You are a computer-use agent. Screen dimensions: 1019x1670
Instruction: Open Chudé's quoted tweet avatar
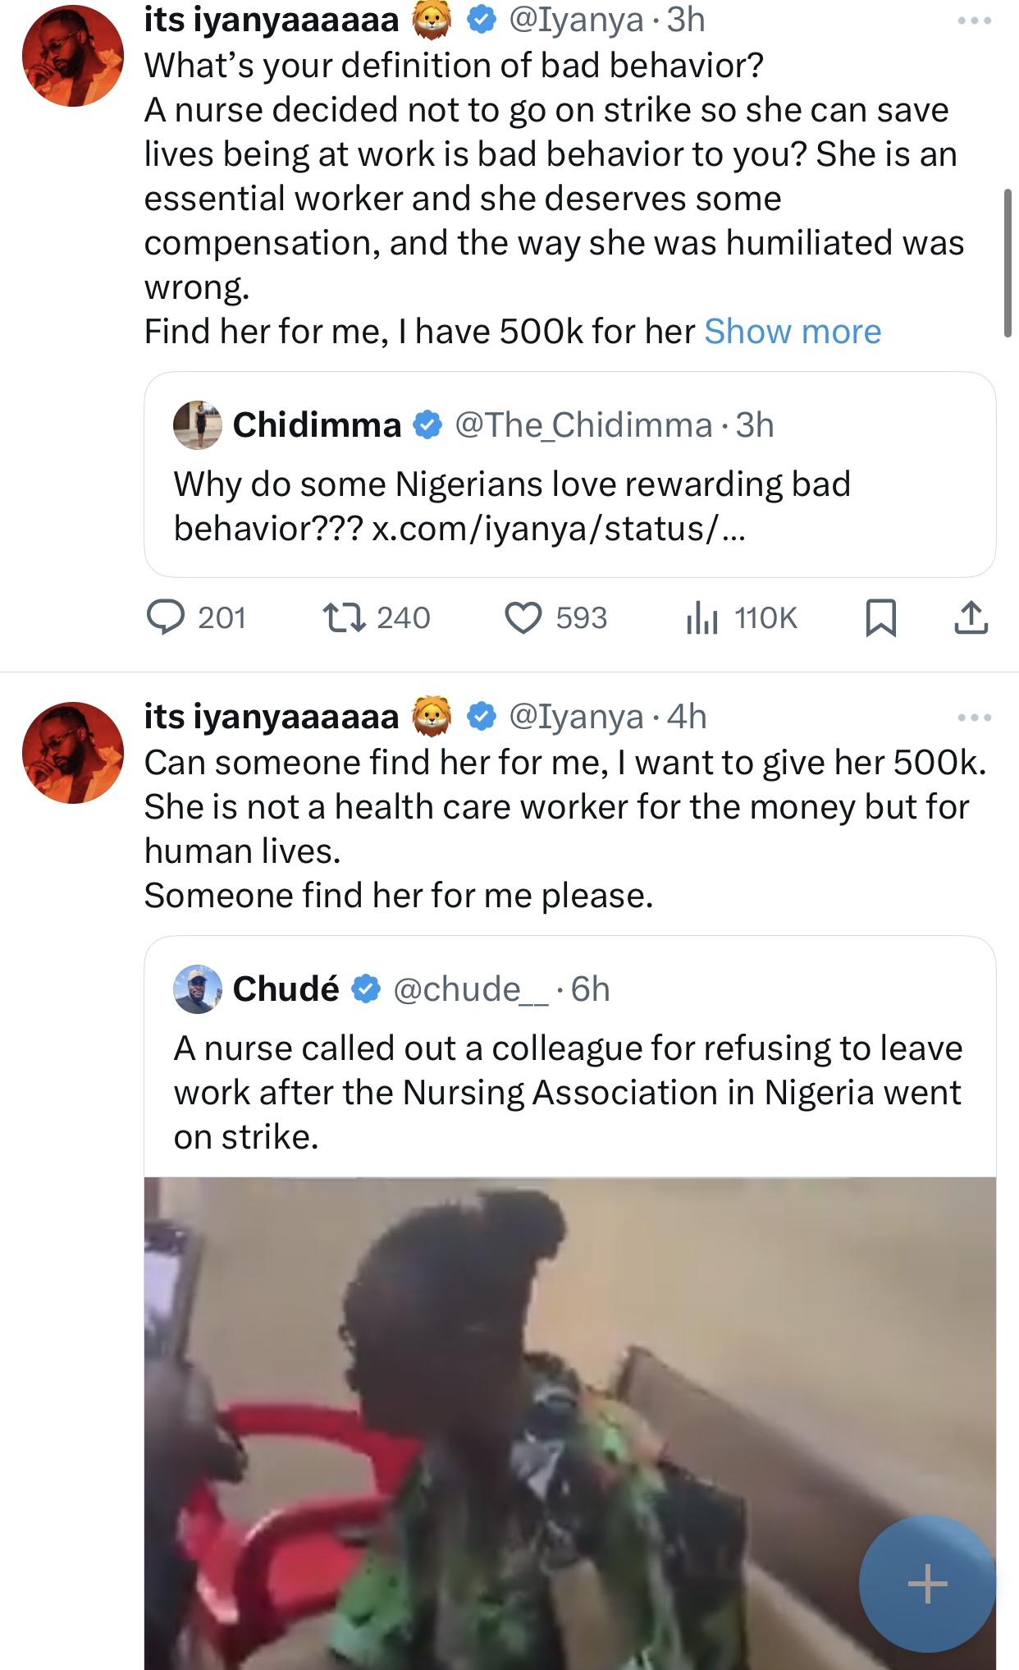(x=198, y=989)
